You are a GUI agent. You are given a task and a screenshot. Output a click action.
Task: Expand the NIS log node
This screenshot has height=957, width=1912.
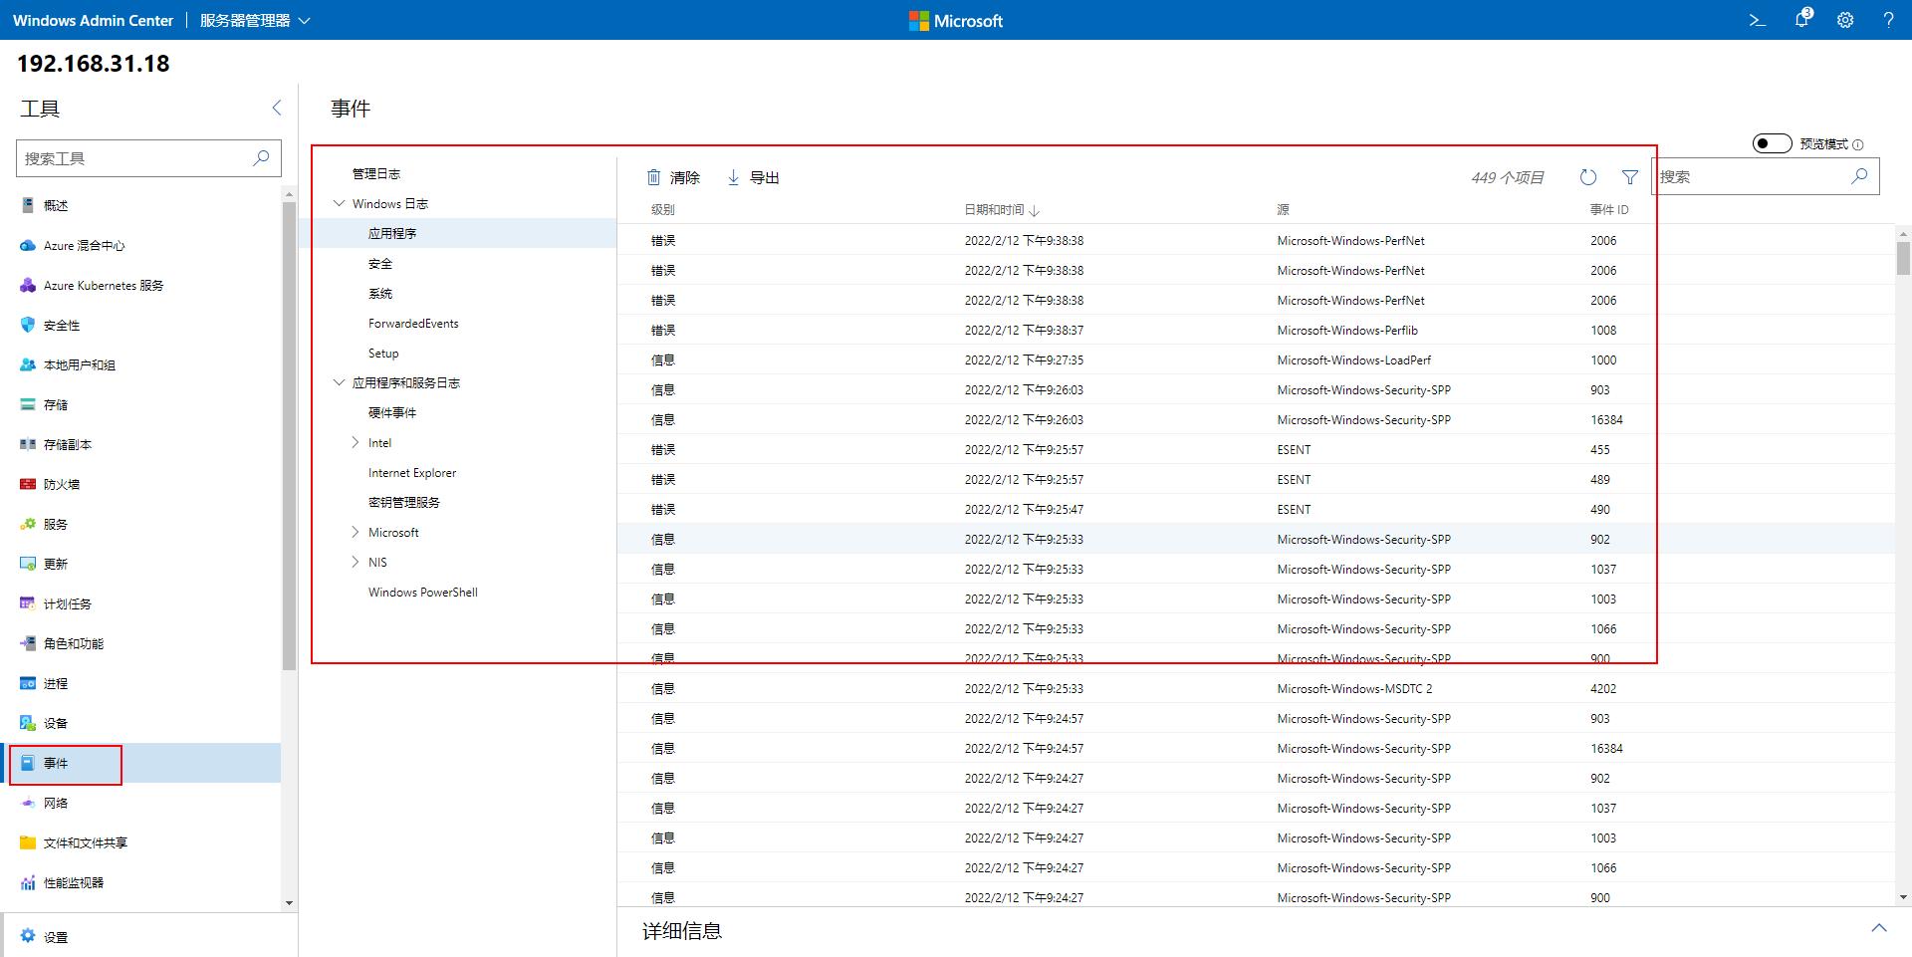pos(356,562)
